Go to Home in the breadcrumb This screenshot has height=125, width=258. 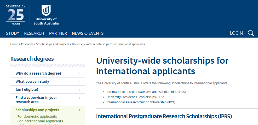[14, 44]
